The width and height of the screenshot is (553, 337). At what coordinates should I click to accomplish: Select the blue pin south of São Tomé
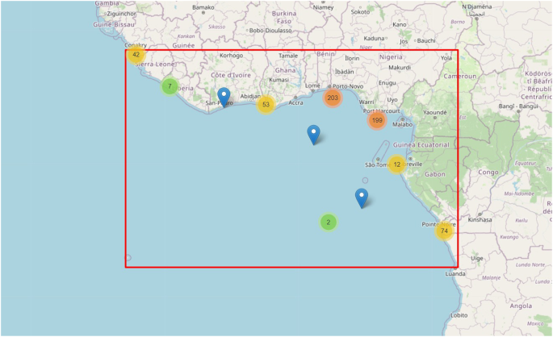pyautogui.click(x=362, y=198)
